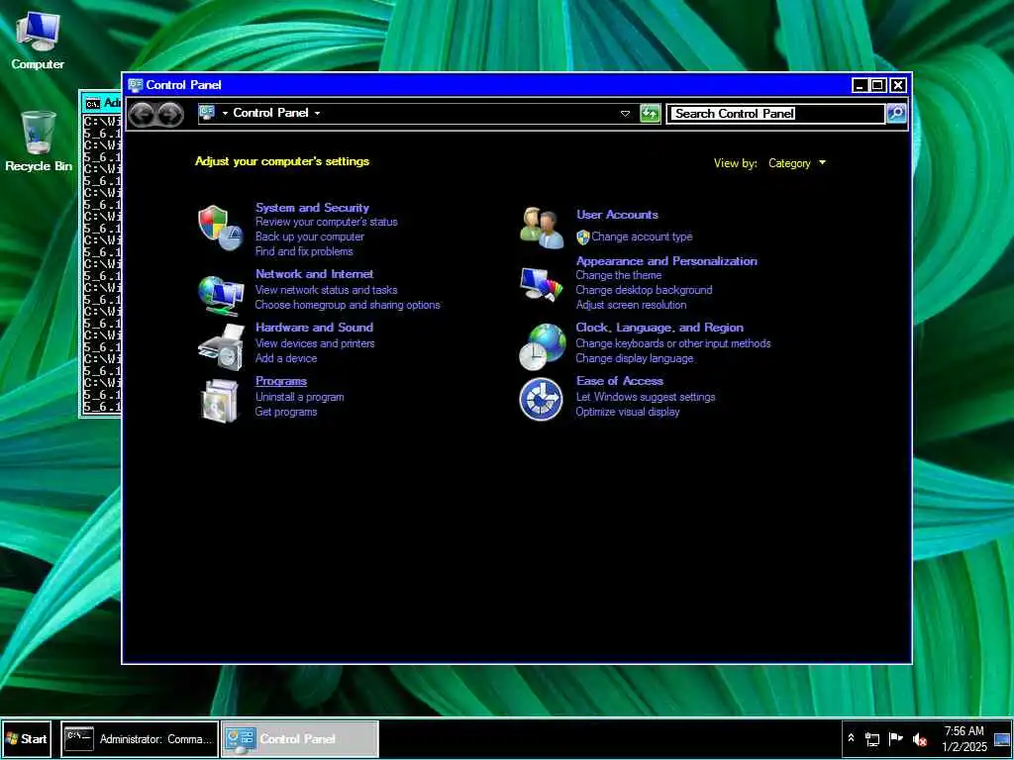Open Action Center flag tray icon

[x=895, y=738]
